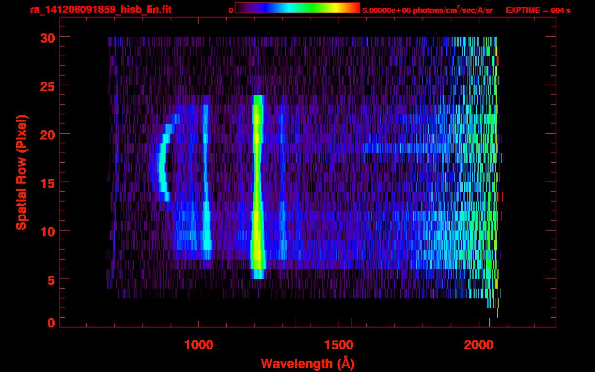
Task: Click the x-axis tick label 2000
Action: pyautogui.click(x=479, y=345)
